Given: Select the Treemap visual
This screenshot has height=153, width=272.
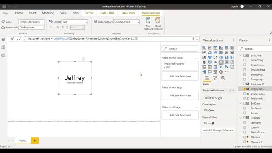Looking at the screenshot, I should [x=232, y=57].
